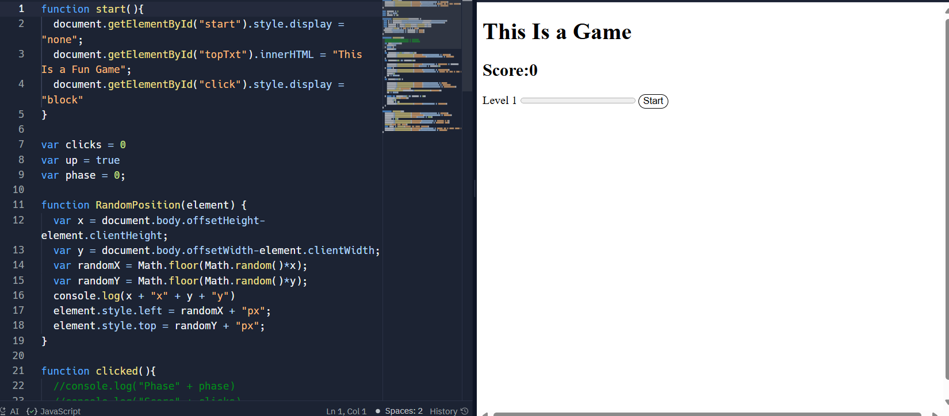
Task: Select line number 11 in the gutter
Action: tap(18, 205)
